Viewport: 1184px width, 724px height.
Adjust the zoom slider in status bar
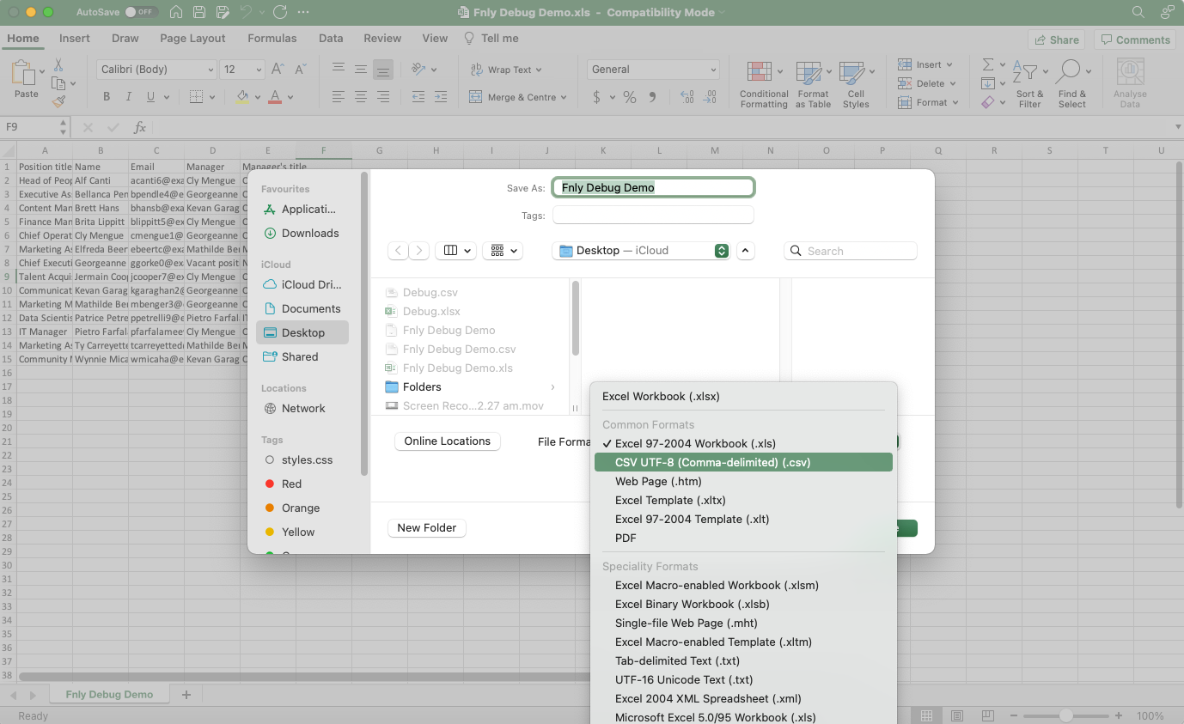(1065, 715)
